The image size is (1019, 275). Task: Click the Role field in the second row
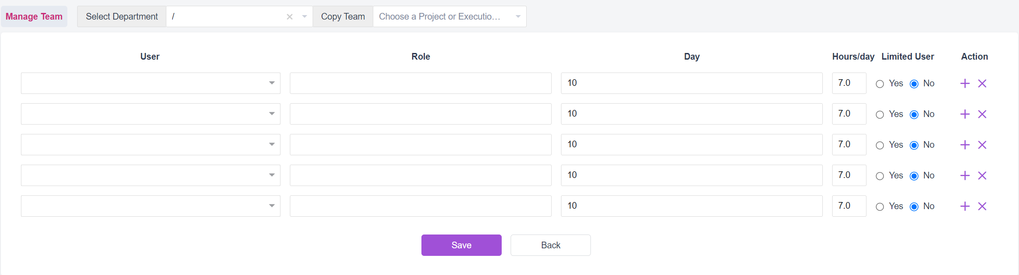point(421,114)
